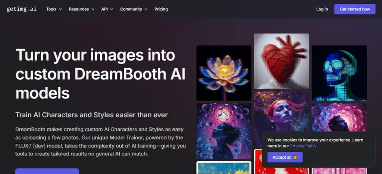Click the getimg.ai logo
Screen dimensions: 382x174
coord(21,9)
